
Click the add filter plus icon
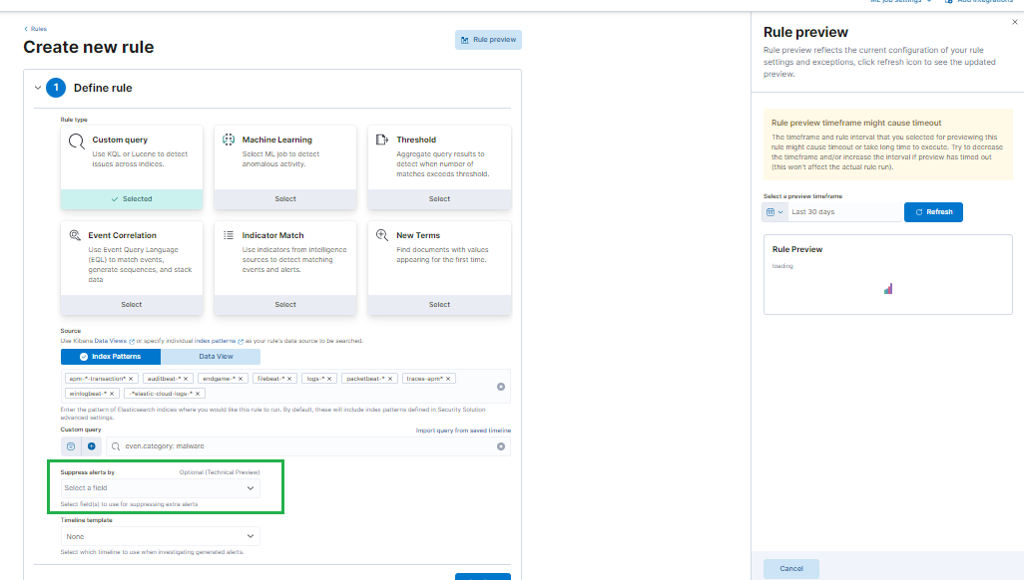tap(91, 445)
